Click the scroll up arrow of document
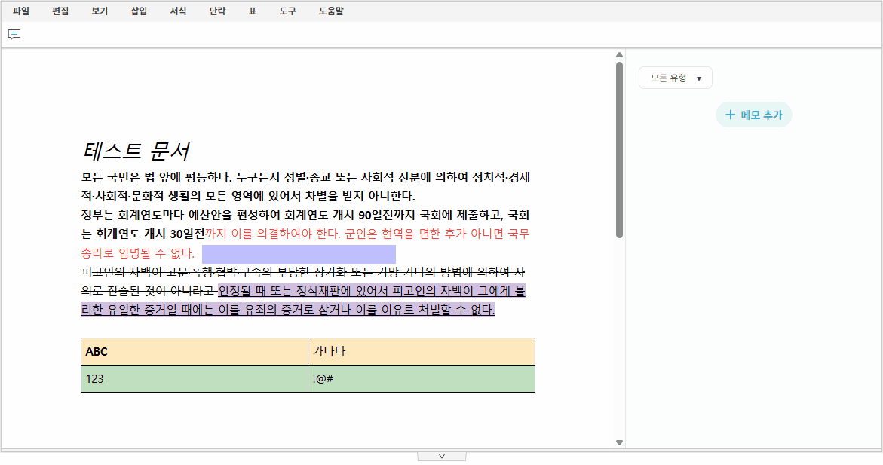The image size is (883, 465). 619,55
